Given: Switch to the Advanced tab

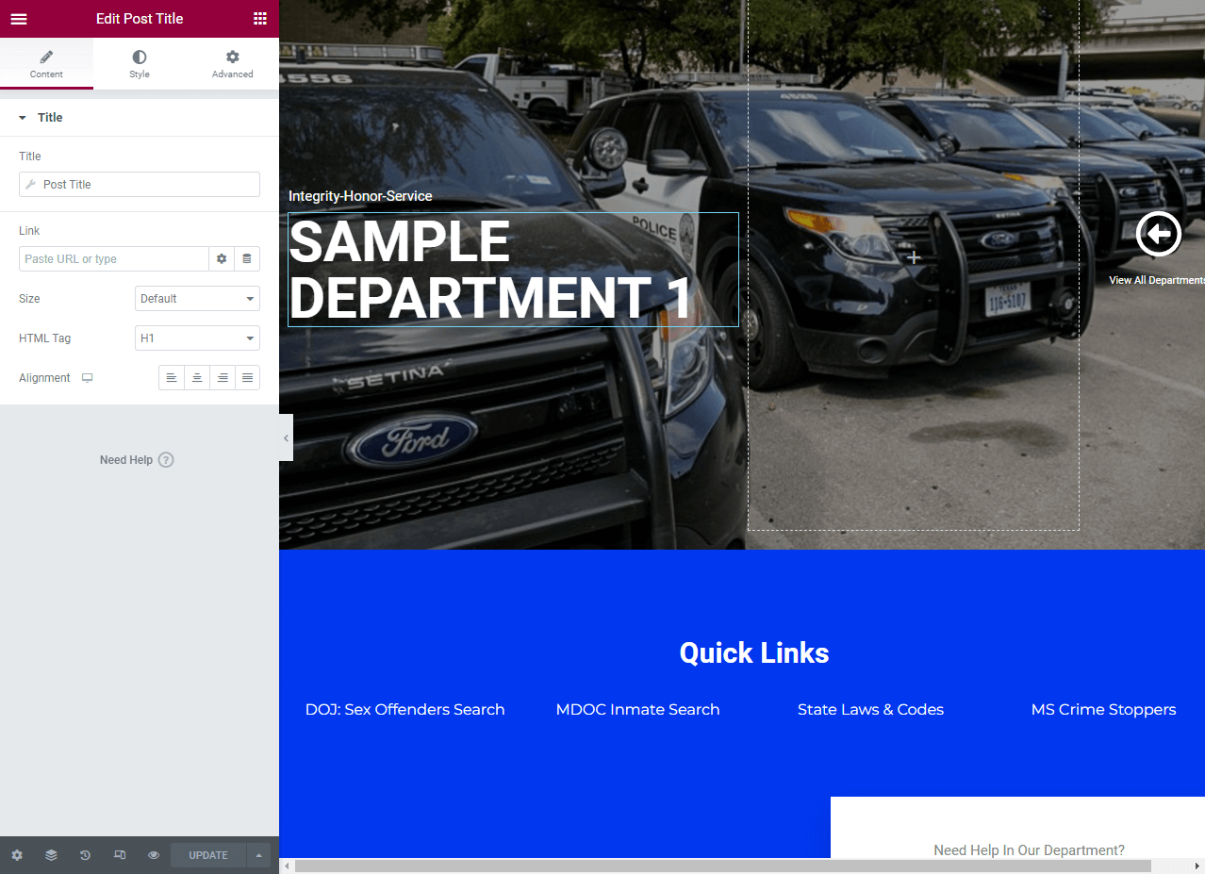Looking at the screenshot, I should tap(232, 64).
